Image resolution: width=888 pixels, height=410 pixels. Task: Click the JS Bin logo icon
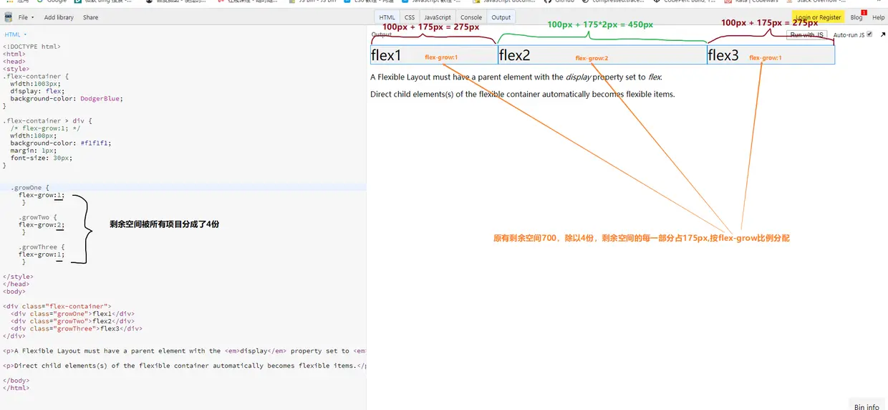pos(9,17)
